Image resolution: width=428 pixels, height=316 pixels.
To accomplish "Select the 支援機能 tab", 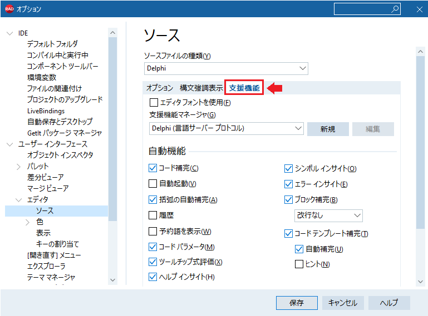I will coord(244,88).
